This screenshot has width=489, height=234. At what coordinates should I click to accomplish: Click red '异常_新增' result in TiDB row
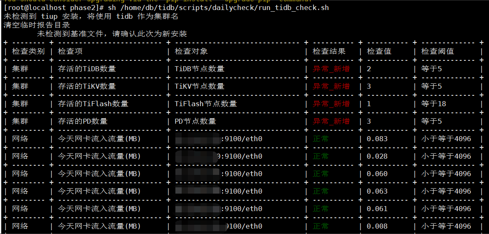coord(331,69)
